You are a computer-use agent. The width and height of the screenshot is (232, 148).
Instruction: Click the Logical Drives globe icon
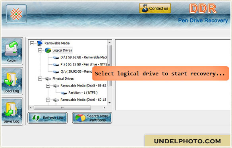pyautogui.click(x=48, y=50)
